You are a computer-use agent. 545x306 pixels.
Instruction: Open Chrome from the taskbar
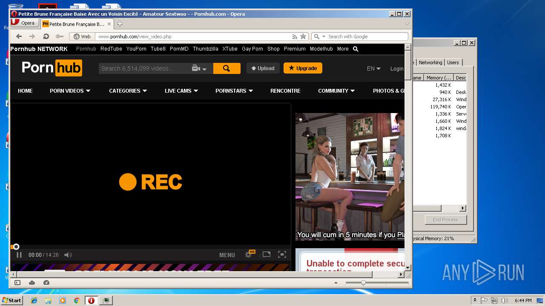coord(77,300)
